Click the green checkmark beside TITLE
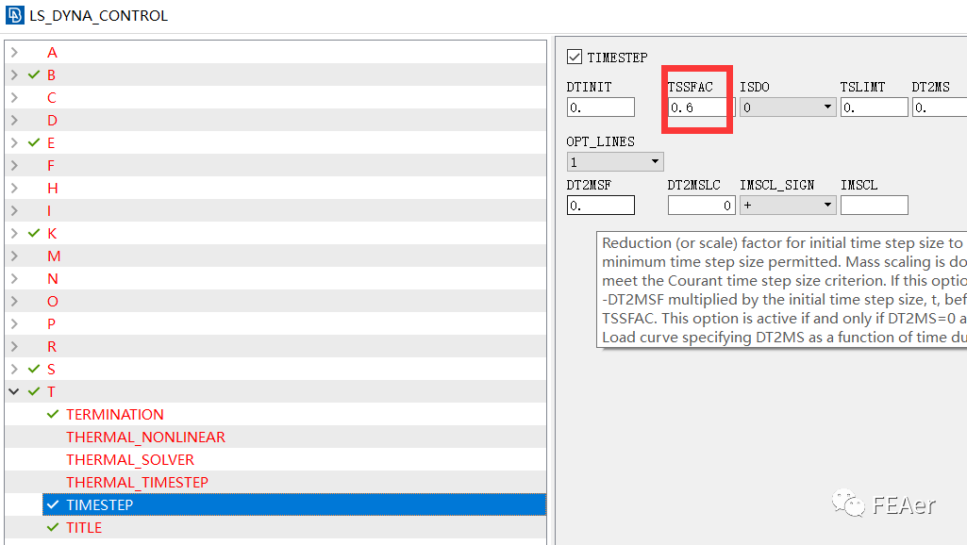The height and width of the screenshot is (545, 967). tap(53, 528)
